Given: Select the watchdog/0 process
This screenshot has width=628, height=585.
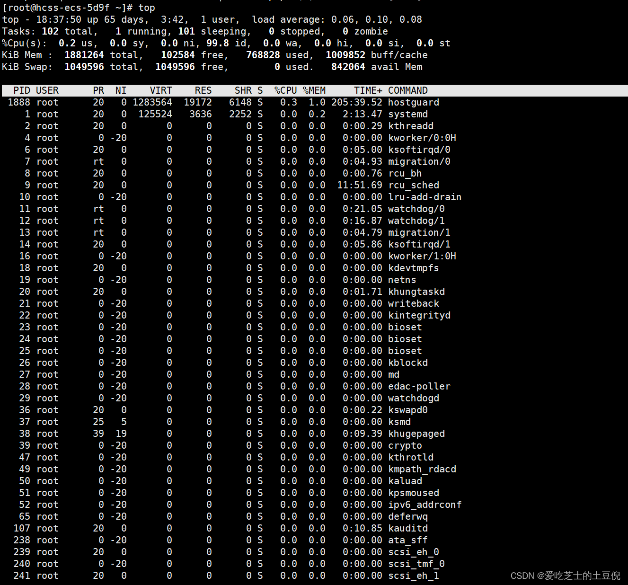Looking at the screenshot, I should (x=416, y=209).
